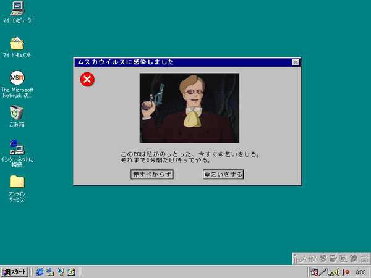Viewport: 371px width, 278px height.
Task: Select the マイ コンピュータ desktop icon
Action: click(17, 12)
